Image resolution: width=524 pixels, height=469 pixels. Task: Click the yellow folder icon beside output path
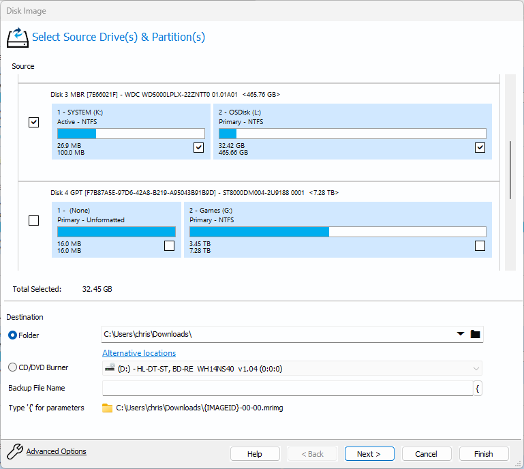tap(107, 408)
